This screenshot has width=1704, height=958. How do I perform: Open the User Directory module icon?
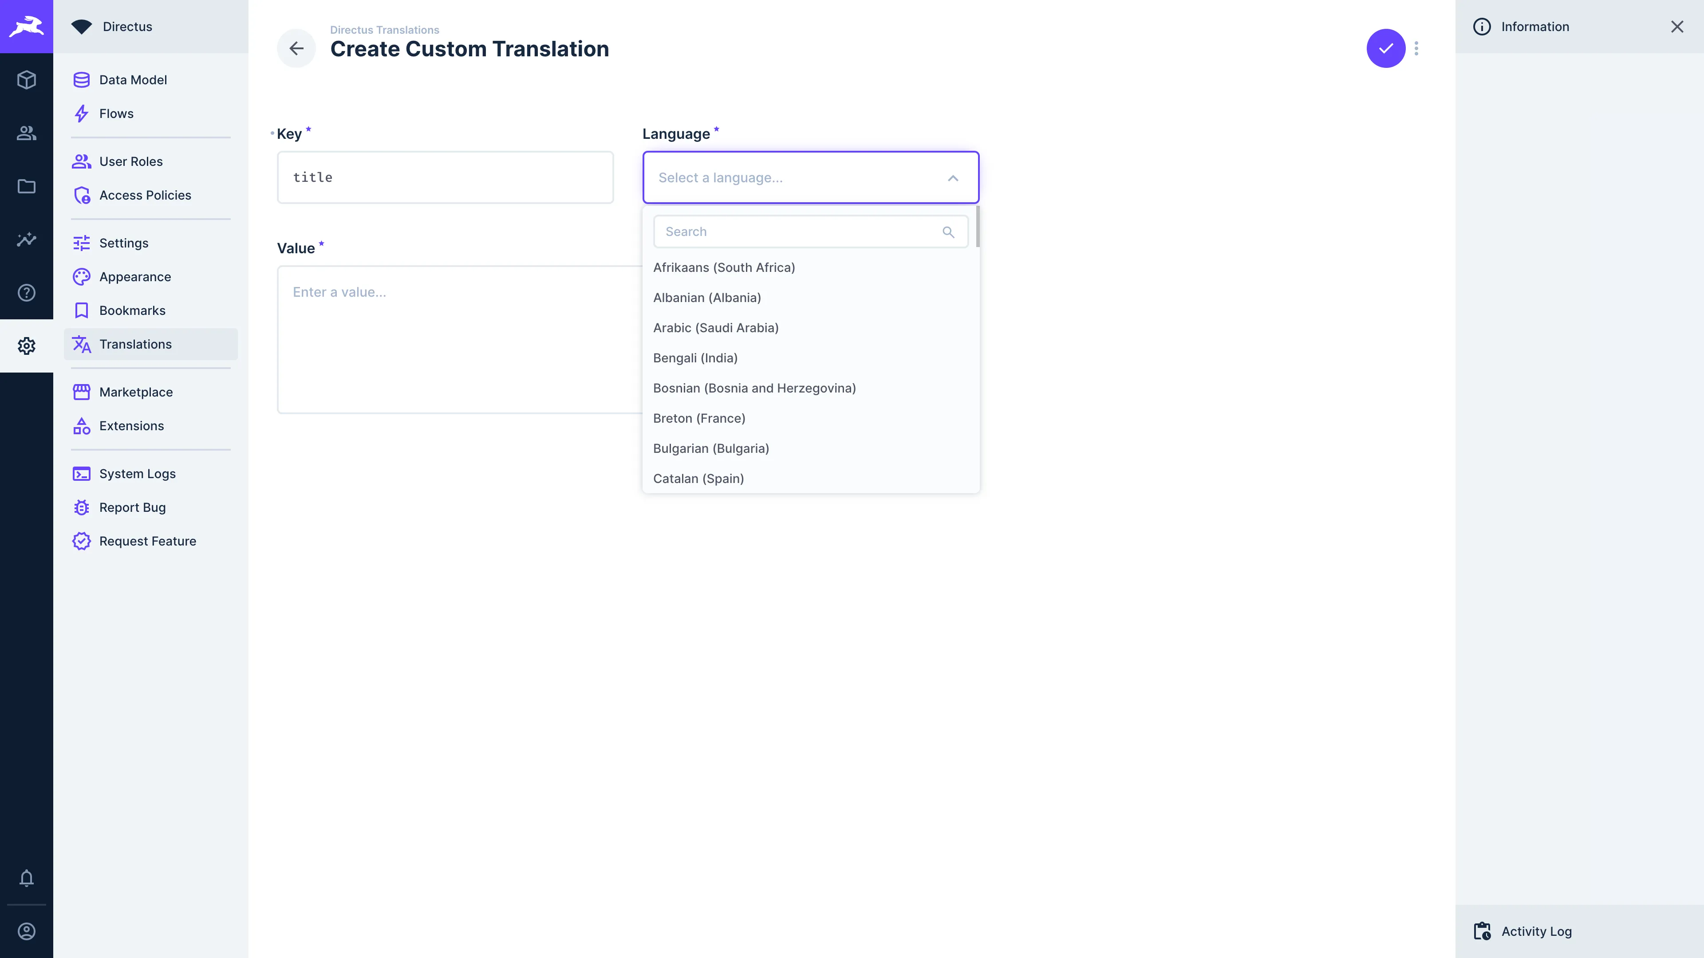[x=27, y=133]
